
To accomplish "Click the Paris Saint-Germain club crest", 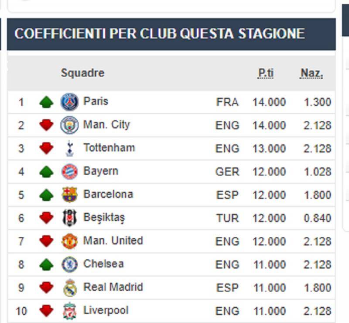I will (69, 102).
